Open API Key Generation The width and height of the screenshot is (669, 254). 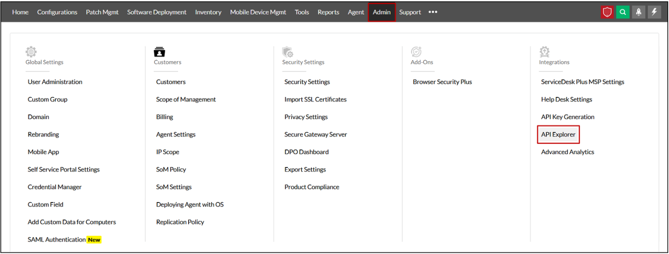pyautogui.click(x=568, y=117)
